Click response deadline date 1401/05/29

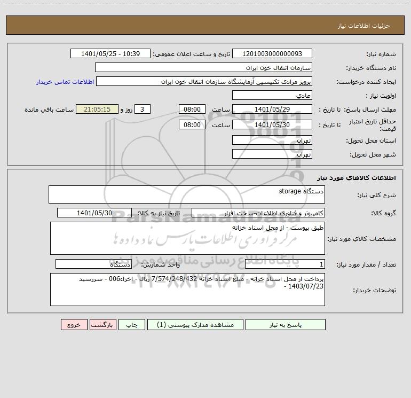pyautogui.click(x=272, y=109)
